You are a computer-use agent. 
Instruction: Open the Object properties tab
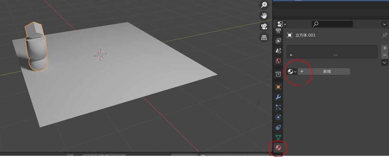point(278,87)
